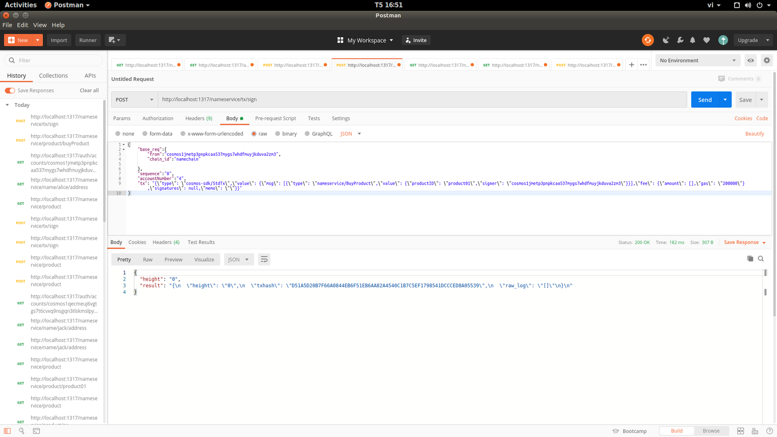Open the No Environment selector
This screenshot has width=777, height=437.
coord(697,60)
